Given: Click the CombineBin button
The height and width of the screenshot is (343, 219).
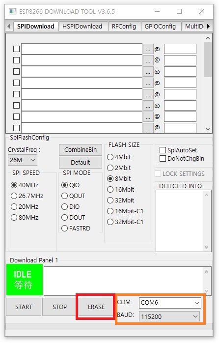Looking at the screenshot, I should (x=81, y=150).
